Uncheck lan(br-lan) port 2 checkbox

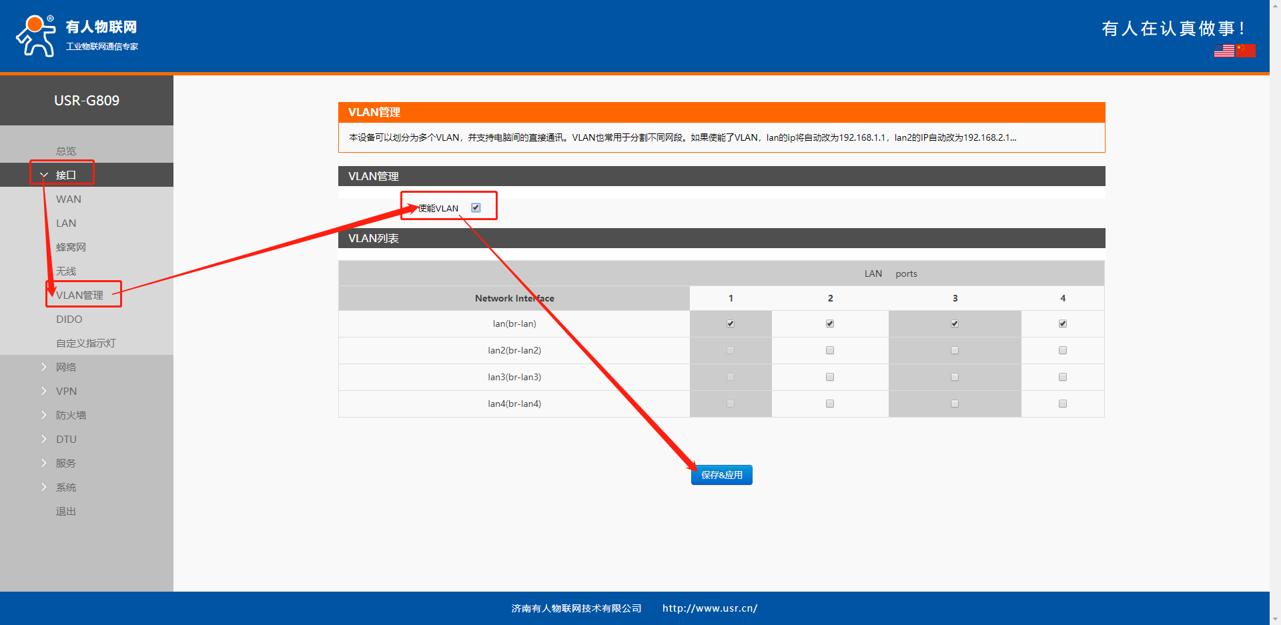830,324
